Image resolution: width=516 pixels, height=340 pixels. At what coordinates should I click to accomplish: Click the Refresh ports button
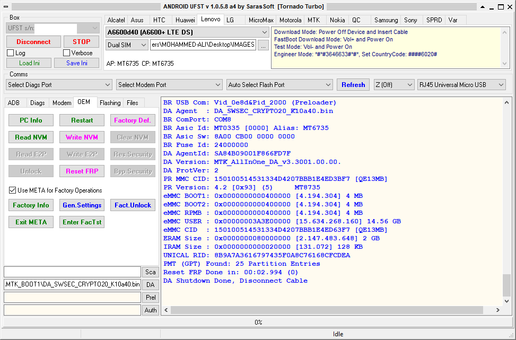pyautogui.click(x=353, y=85)
